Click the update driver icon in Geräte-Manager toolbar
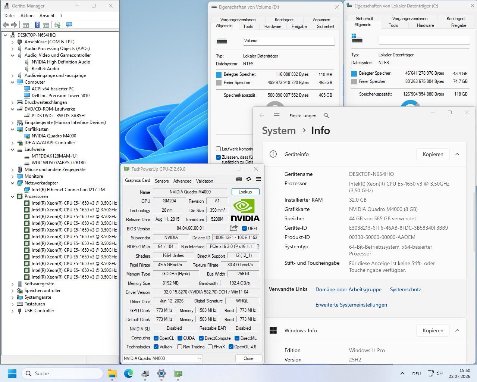 tap(57, 25)
